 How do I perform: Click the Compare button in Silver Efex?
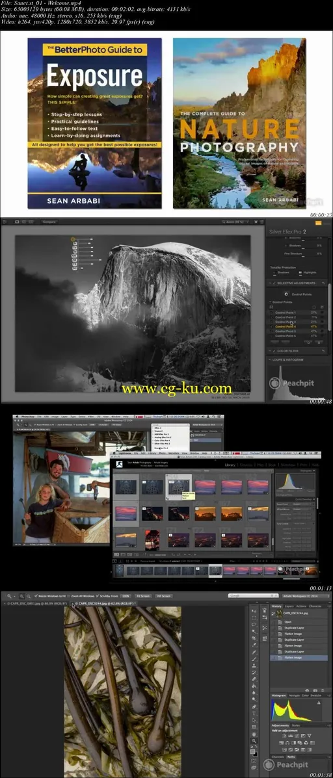[49, 222]
